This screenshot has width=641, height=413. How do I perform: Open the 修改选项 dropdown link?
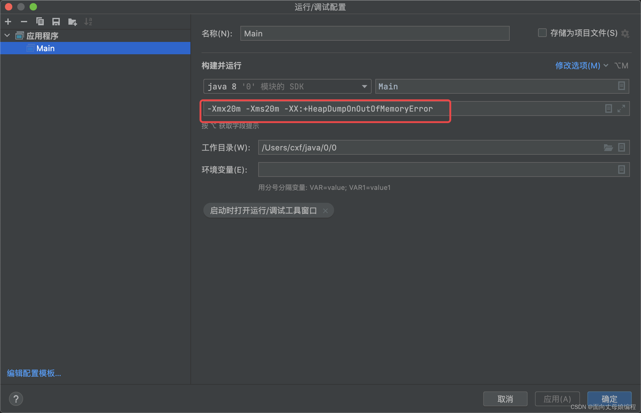click(x=581, y=66)
